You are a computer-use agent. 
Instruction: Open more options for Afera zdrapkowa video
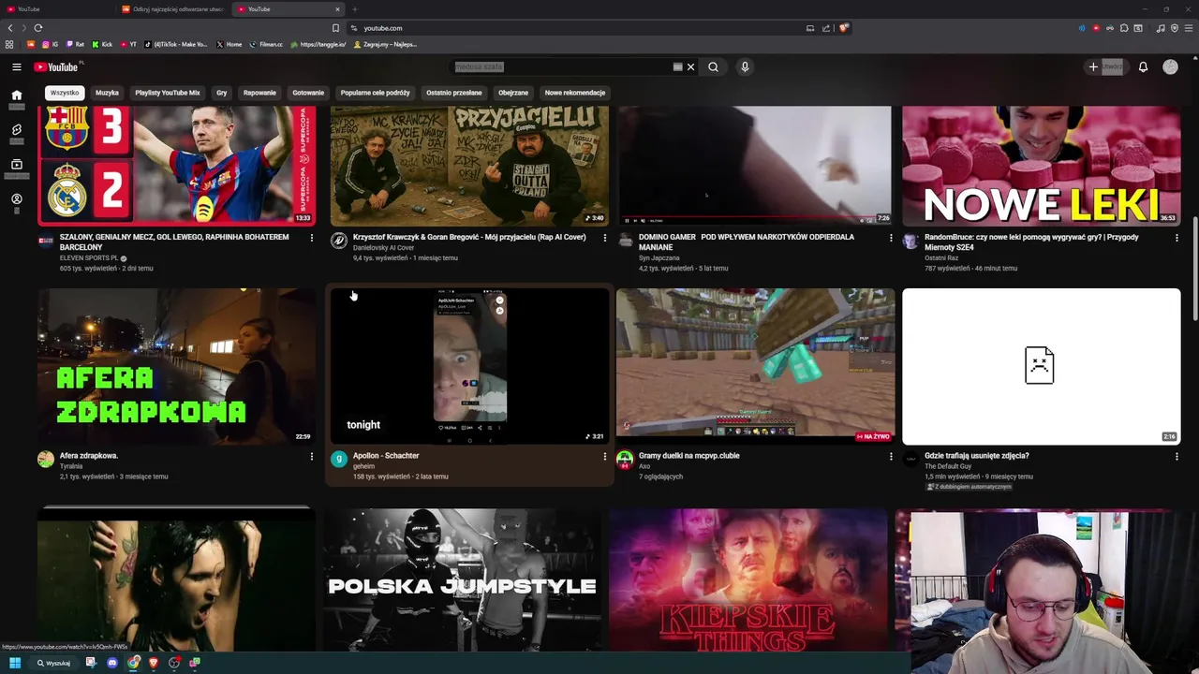click(x=312, y=456)
